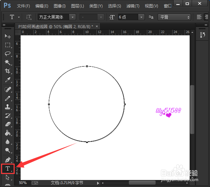Open the anti-aliasing 平滑 dropdown
The image size is (210, 187).
(174, 17)
